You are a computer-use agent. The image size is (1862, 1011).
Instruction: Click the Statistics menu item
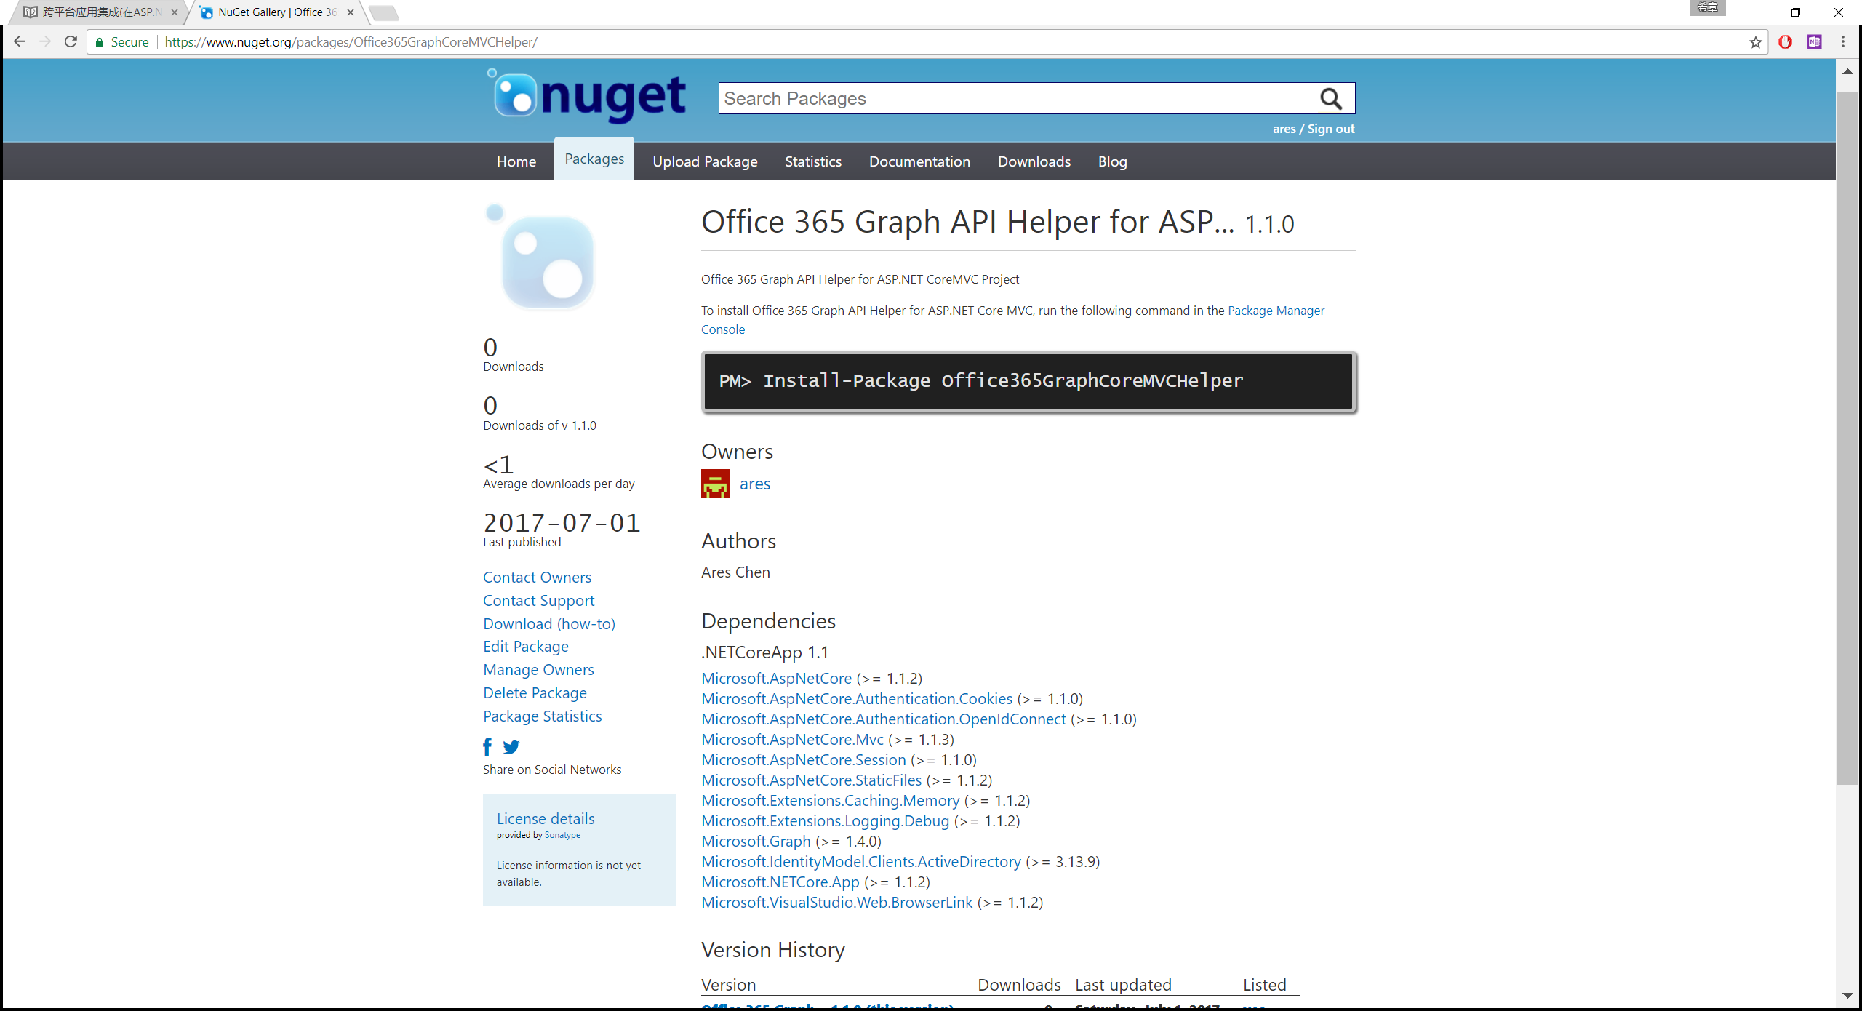[x=812, y=161]
